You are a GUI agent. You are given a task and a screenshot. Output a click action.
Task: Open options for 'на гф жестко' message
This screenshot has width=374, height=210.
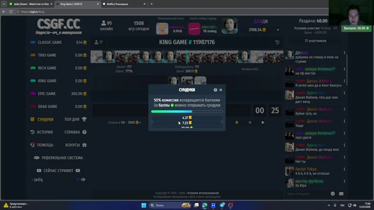tap(344, 69)
